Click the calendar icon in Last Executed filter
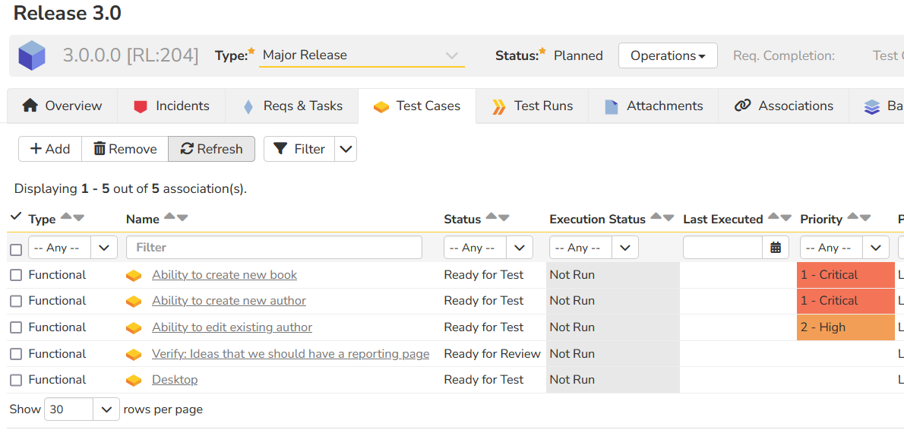Viewport: 904px width, 433px height. tap(776, 248)
